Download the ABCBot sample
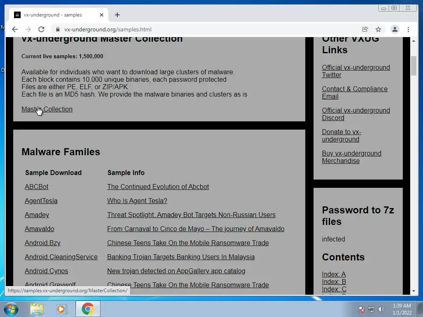 (36, 187)
